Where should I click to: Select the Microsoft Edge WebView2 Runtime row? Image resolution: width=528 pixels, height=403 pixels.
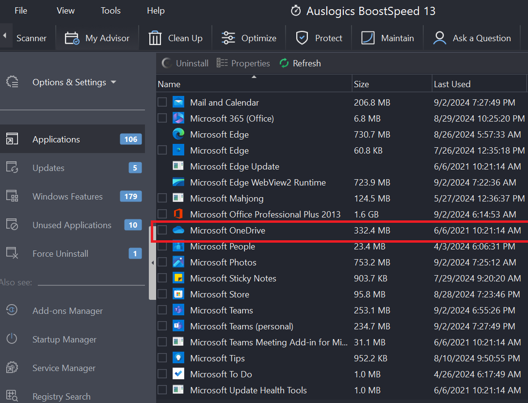(x=342, y=182)
